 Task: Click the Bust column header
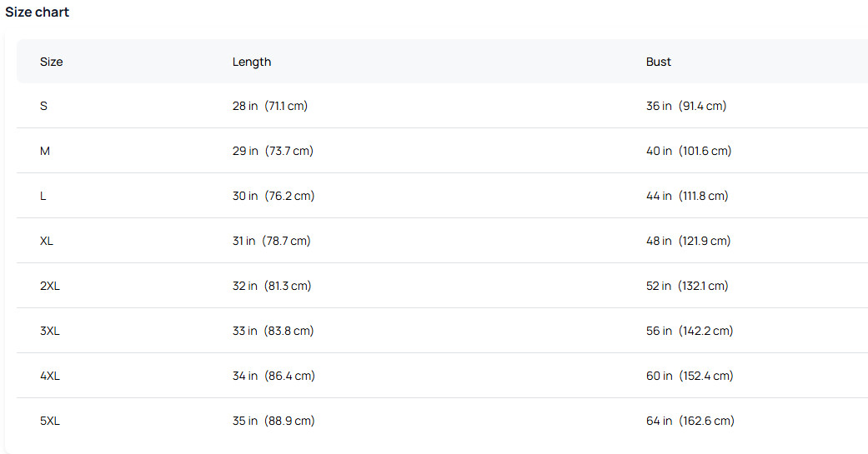(x=659, y=62)
